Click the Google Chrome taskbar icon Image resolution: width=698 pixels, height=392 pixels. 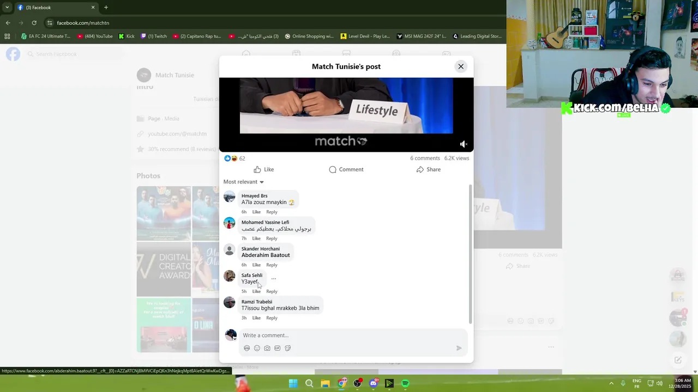pos(341,383)
